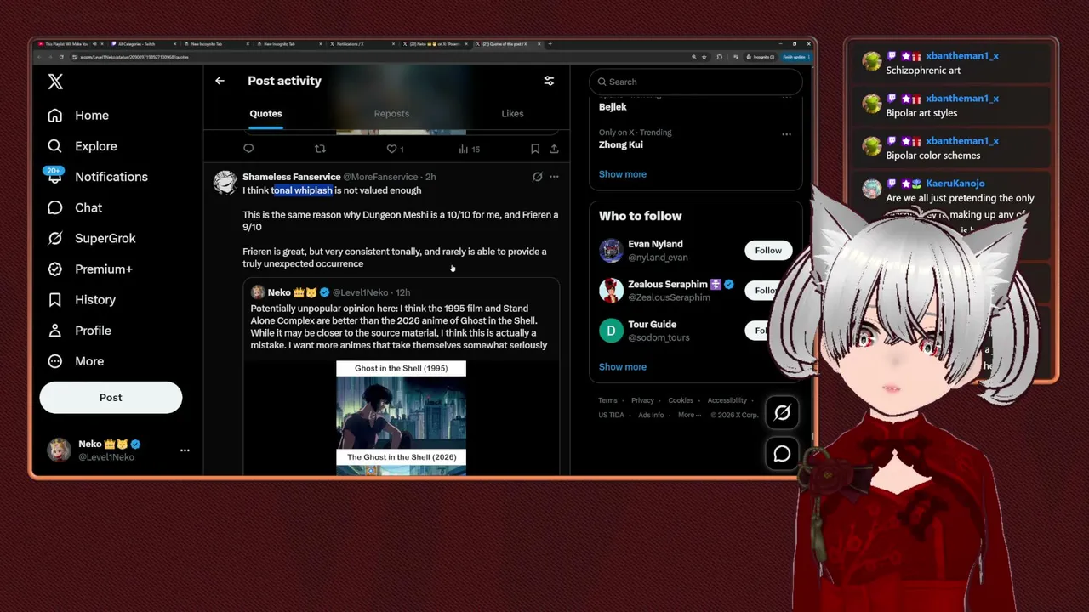
Task: Open the Zhong Kui trending topic
Action: click(x=621, y=144)
